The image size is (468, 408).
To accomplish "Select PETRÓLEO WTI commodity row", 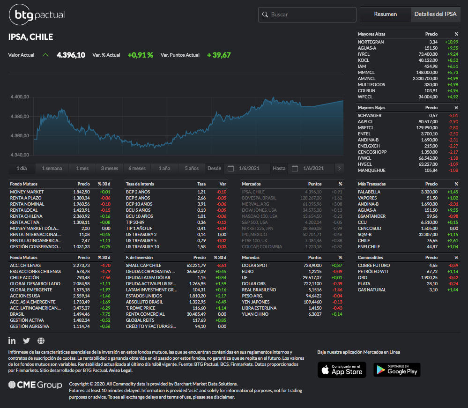I will (x=408, y=272).
